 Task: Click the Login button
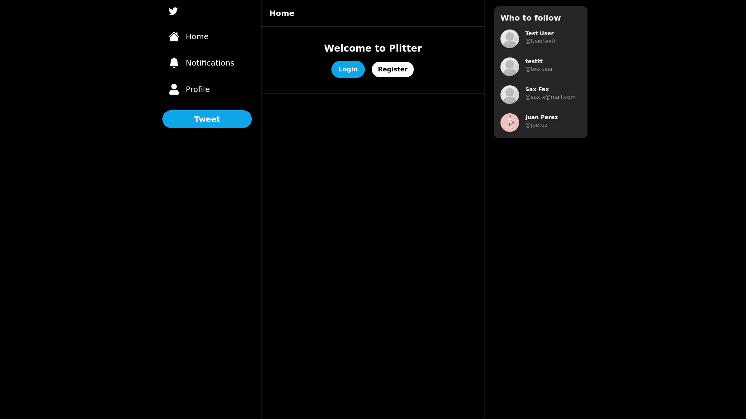[348, 69]
